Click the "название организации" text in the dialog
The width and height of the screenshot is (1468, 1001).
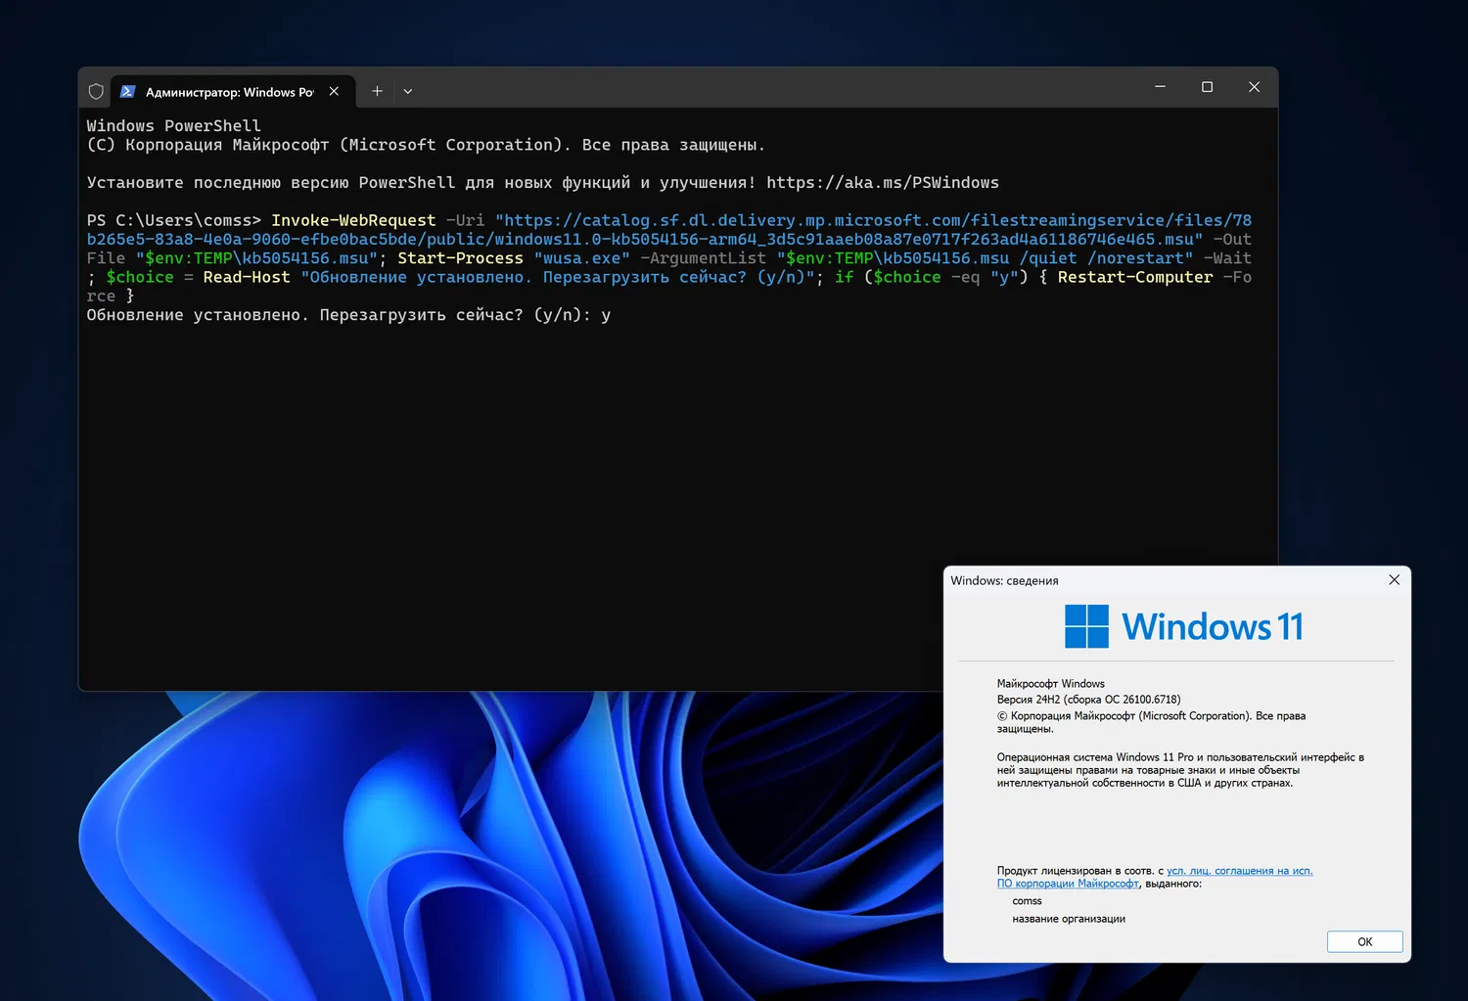(x=1069, y=919)
